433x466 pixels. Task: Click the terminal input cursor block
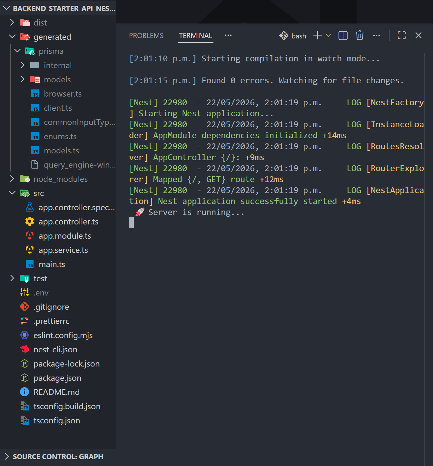pos(131,223)
